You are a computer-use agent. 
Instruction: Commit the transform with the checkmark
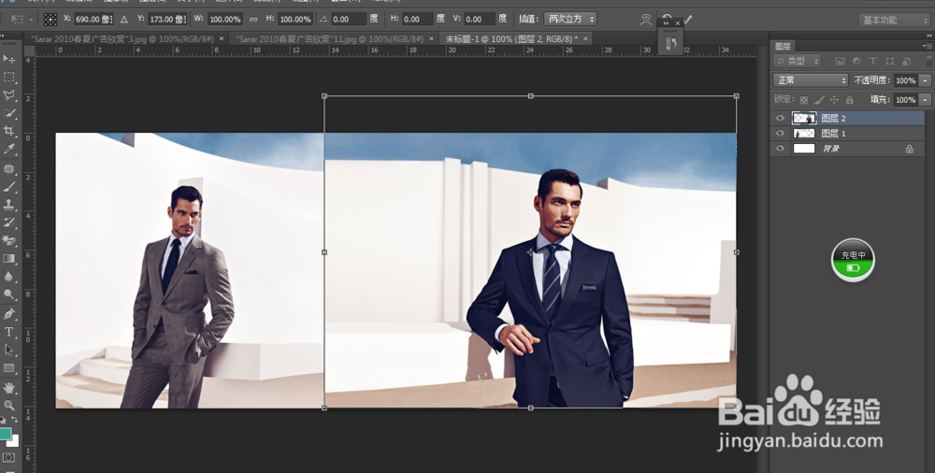(688, 19)
